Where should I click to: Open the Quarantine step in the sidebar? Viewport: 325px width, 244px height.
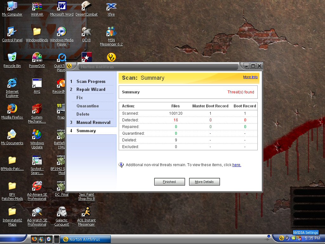point(88,106)
